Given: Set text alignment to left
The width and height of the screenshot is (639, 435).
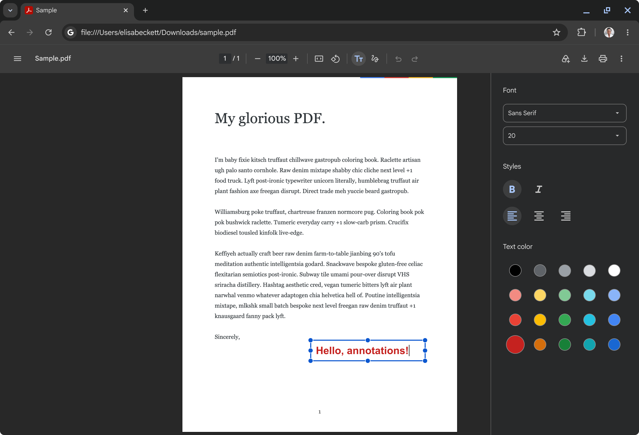Looking at the screenshot, I should [512, 216].
